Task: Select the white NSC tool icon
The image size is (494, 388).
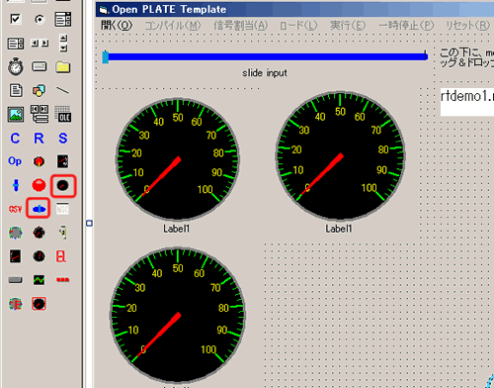Action: [x=62, y=209]
